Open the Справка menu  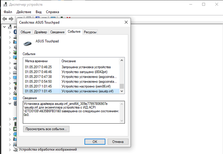[x=52, y=11]
